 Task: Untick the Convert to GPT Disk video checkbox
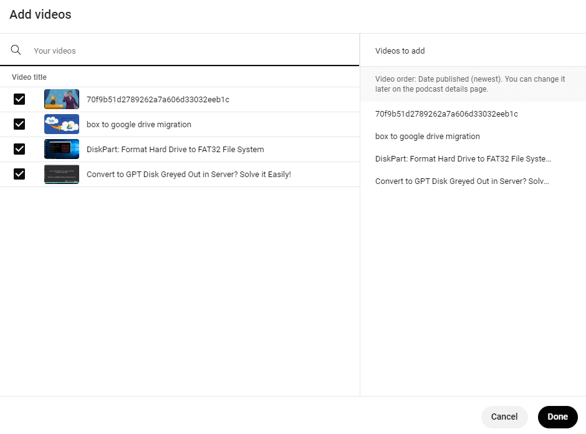(19, 174)
